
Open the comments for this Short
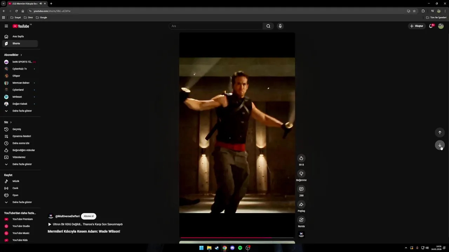point(301,189)
